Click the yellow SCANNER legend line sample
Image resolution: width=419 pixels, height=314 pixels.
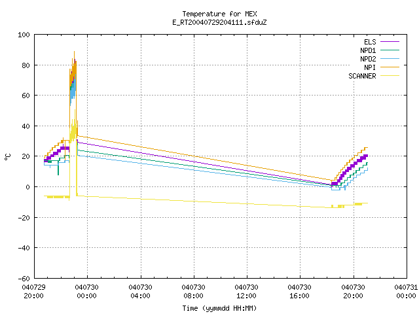tap(390, 76)
